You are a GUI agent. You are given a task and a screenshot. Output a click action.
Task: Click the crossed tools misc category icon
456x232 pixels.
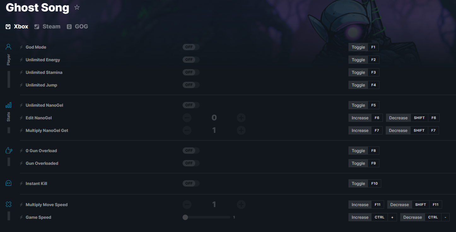[x=9, y=204]
